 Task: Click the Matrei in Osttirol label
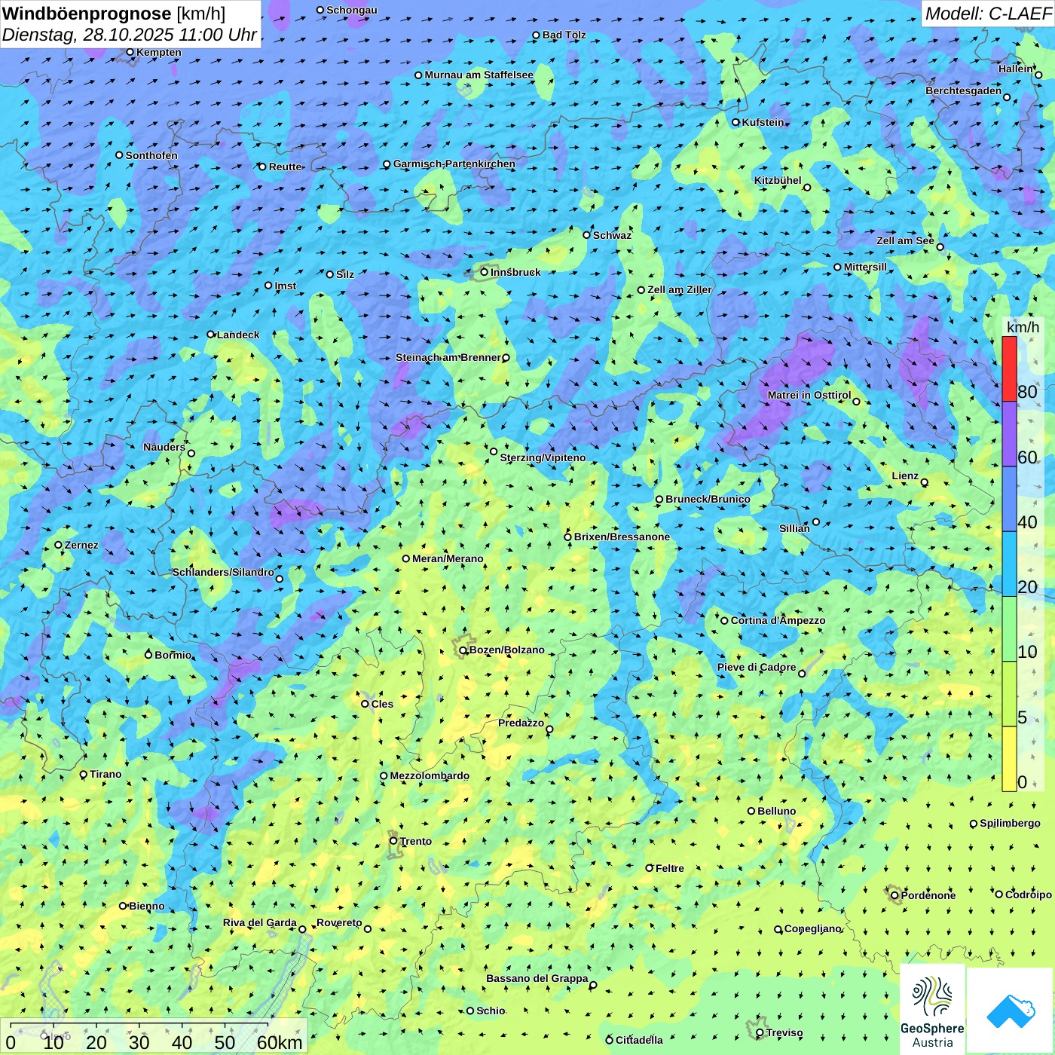809,395
